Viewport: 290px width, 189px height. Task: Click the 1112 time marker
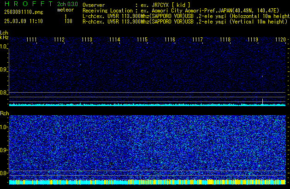[x=59, y=40]
